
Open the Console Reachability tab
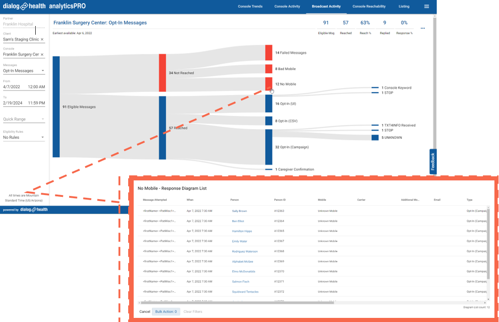(x=369, y=6)
